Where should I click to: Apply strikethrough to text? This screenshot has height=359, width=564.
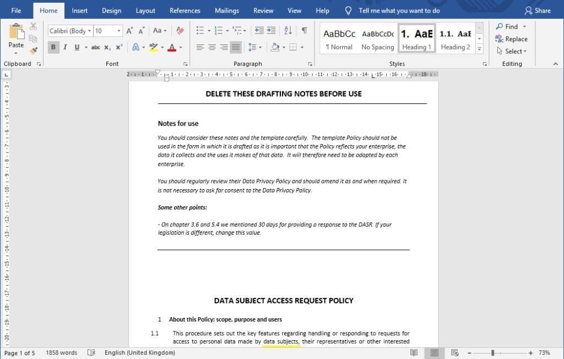click(x=95, y=47)
